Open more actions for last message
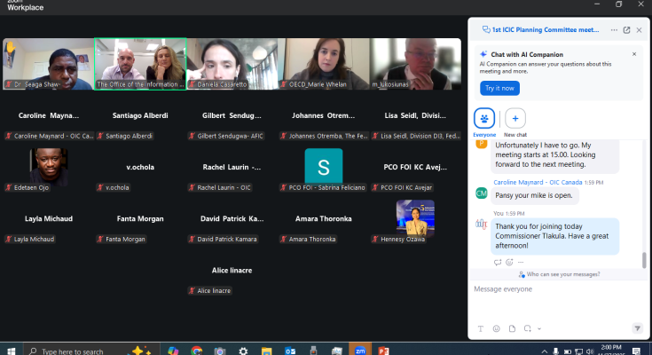 coord(520,262)
